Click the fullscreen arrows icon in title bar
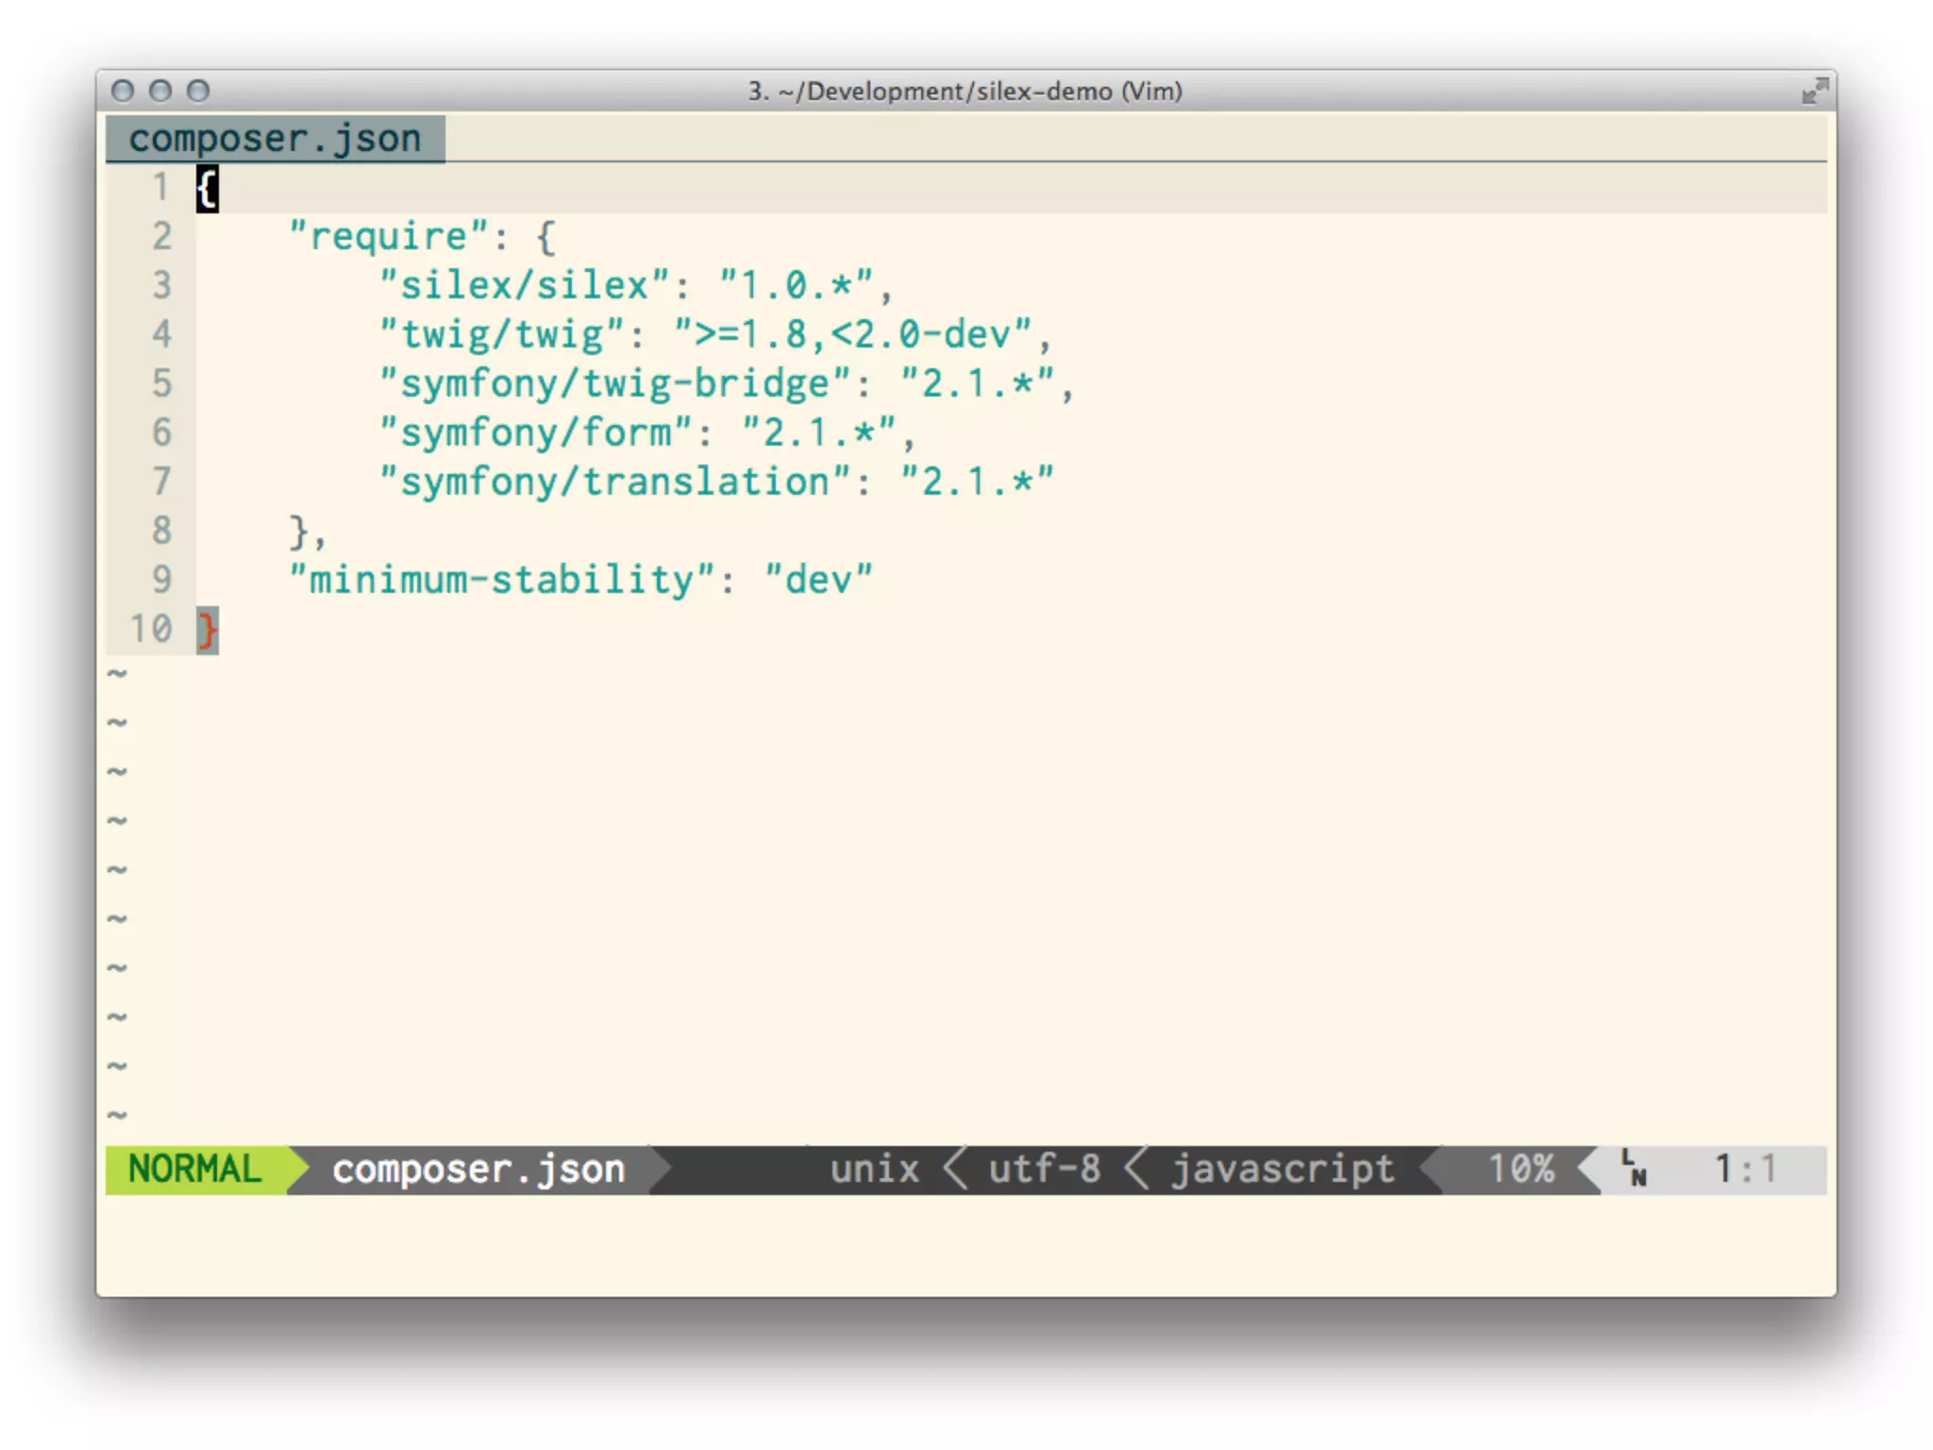 (1814, 92)
